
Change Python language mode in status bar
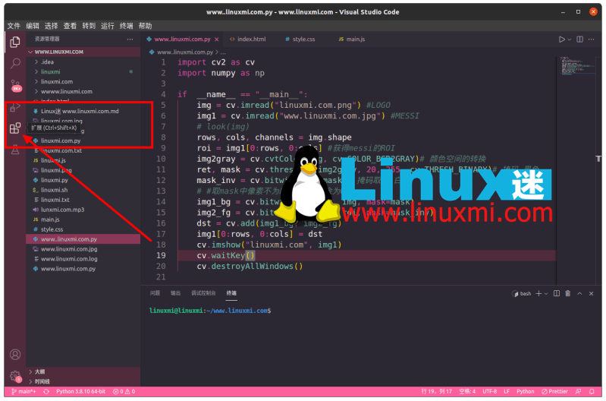(526, 392)
